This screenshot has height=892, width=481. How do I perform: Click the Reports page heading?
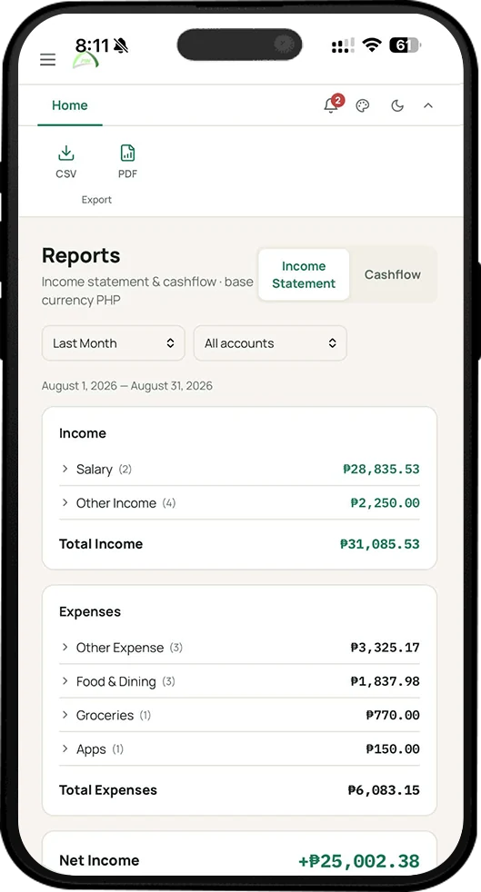click(x=81, y=255)
